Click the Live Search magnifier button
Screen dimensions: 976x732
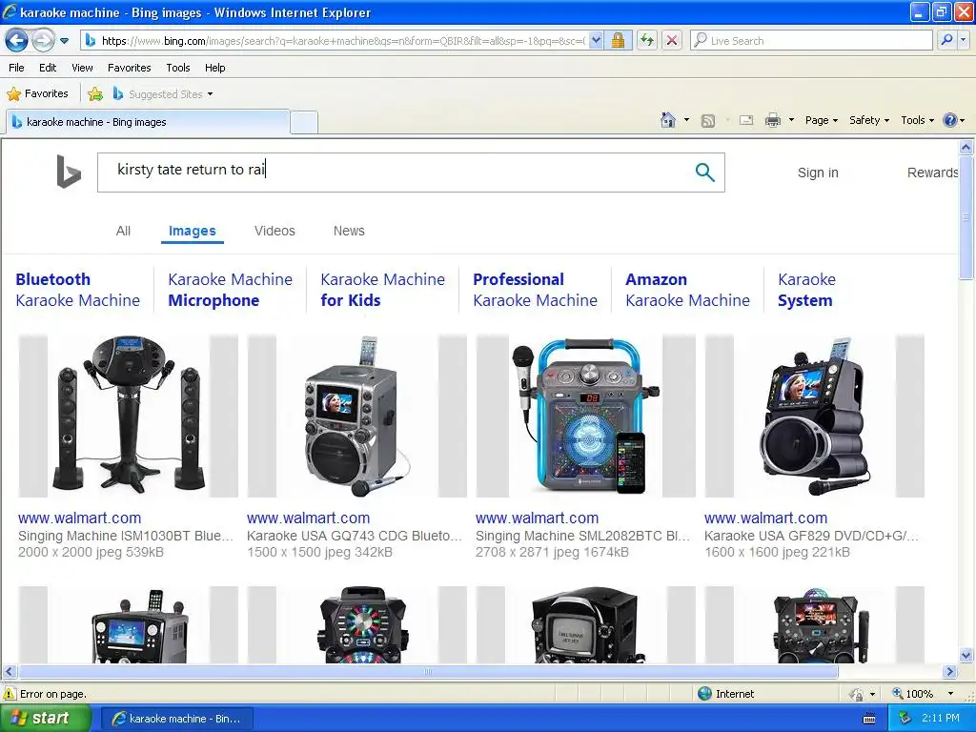click(946, 40)
